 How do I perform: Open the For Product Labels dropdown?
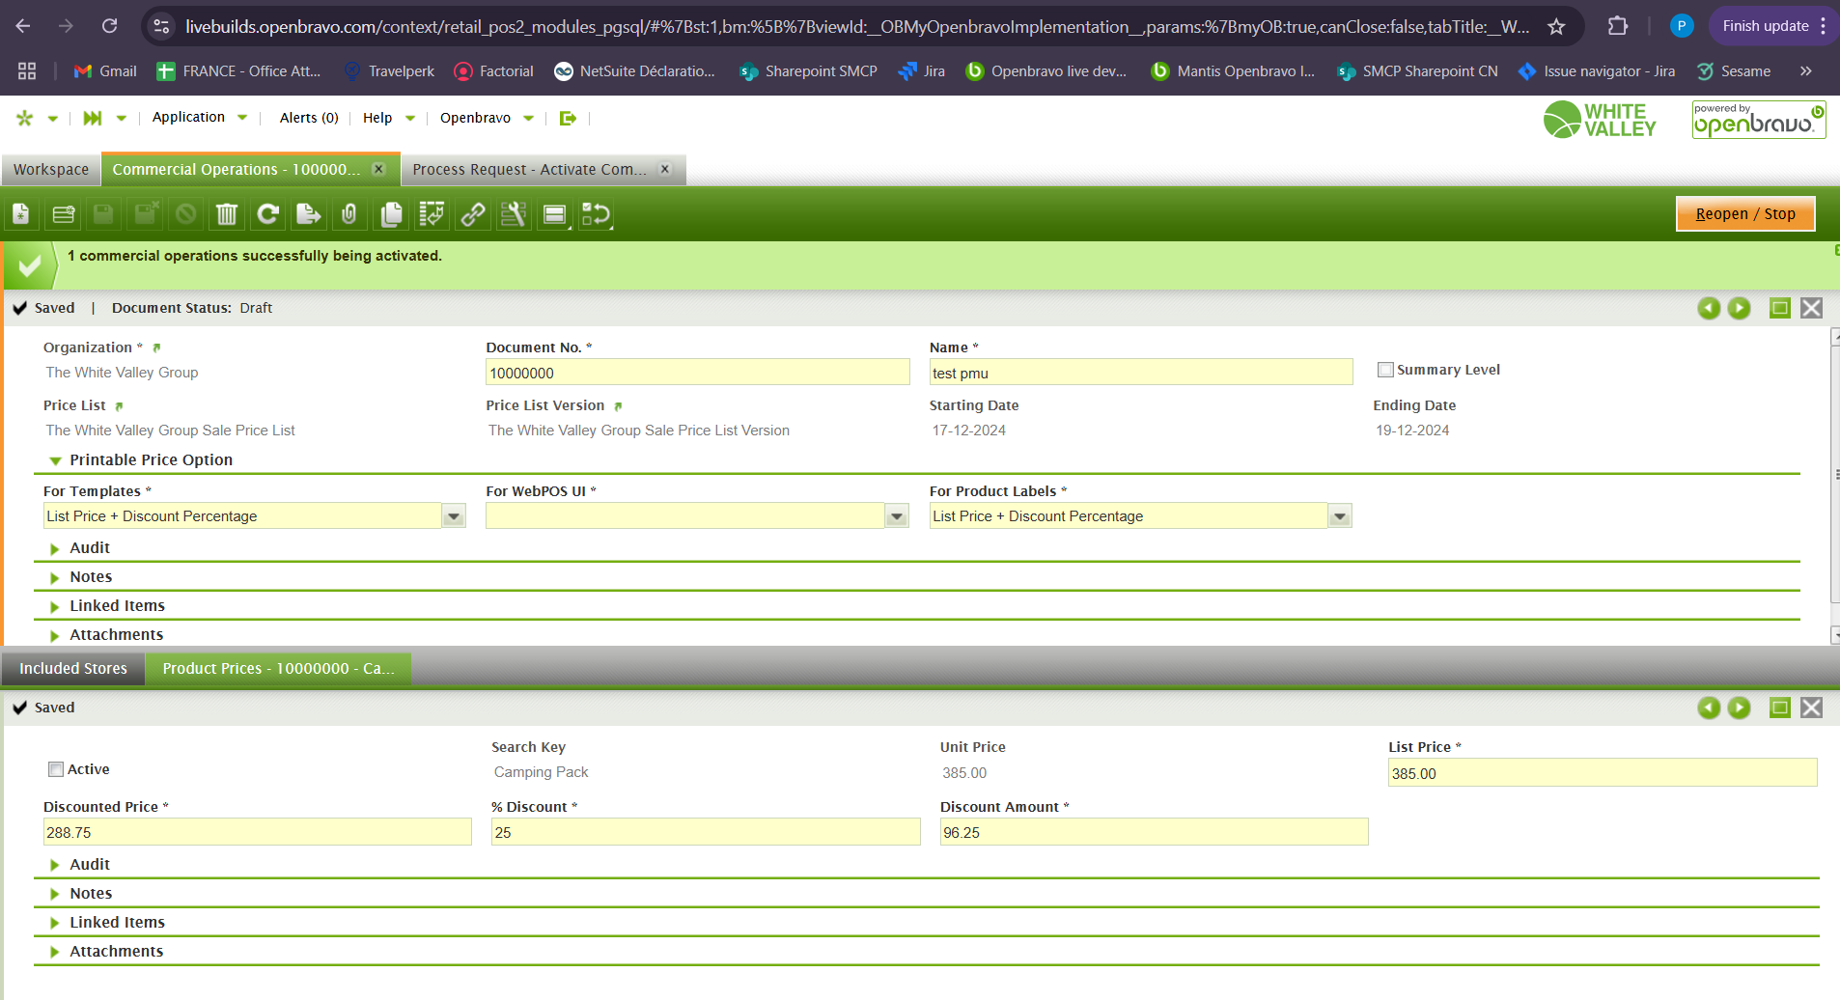[1339, 516]
